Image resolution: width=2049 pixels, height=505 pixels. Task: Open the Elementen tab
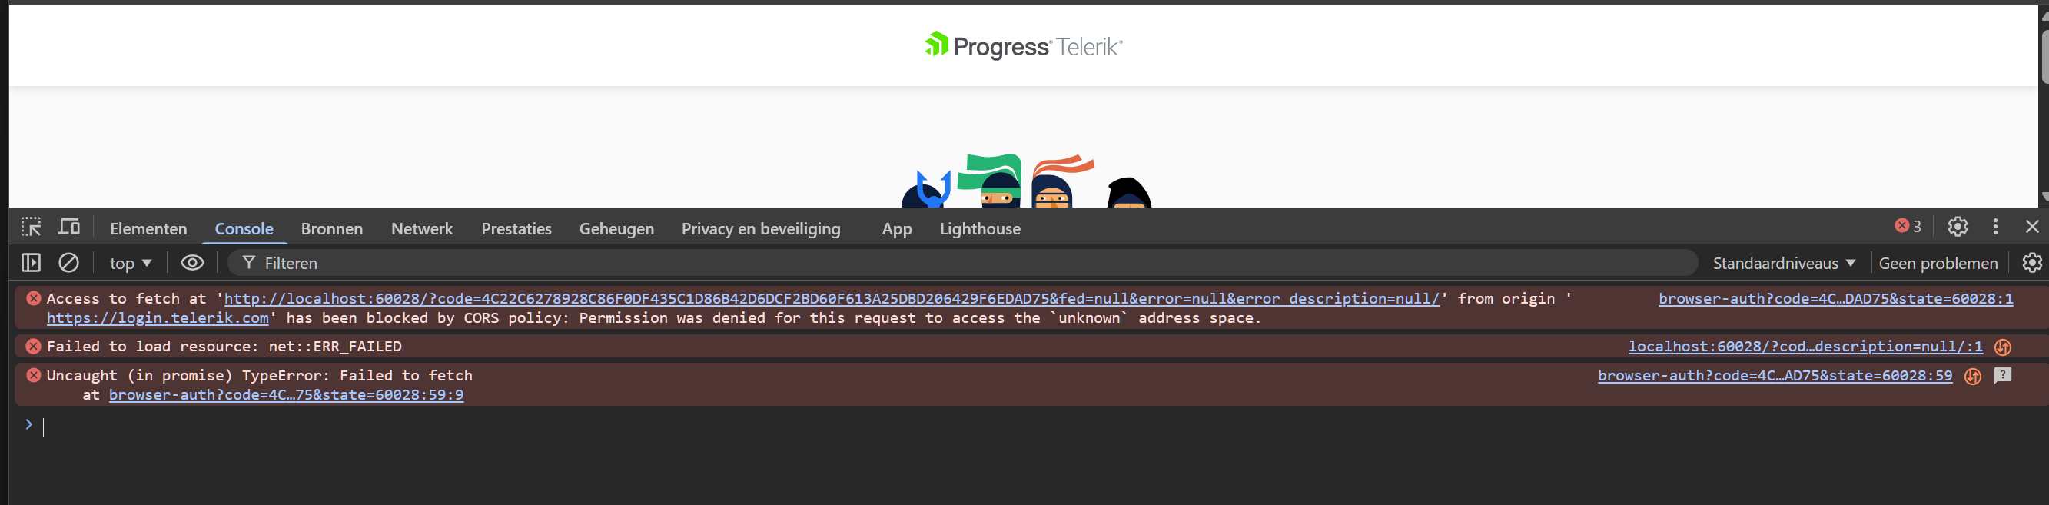[149, 229]
